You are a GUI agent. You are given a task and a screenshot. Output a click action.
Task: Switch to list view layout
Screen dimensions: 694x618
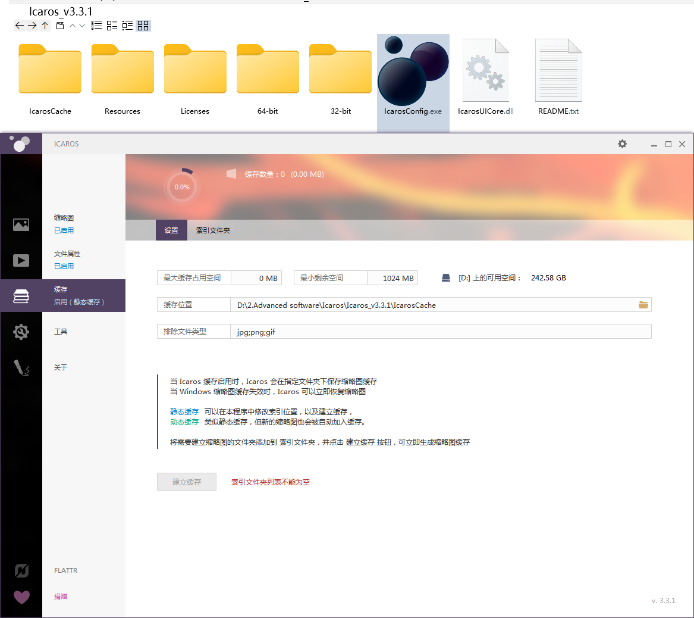coord(96,25)
